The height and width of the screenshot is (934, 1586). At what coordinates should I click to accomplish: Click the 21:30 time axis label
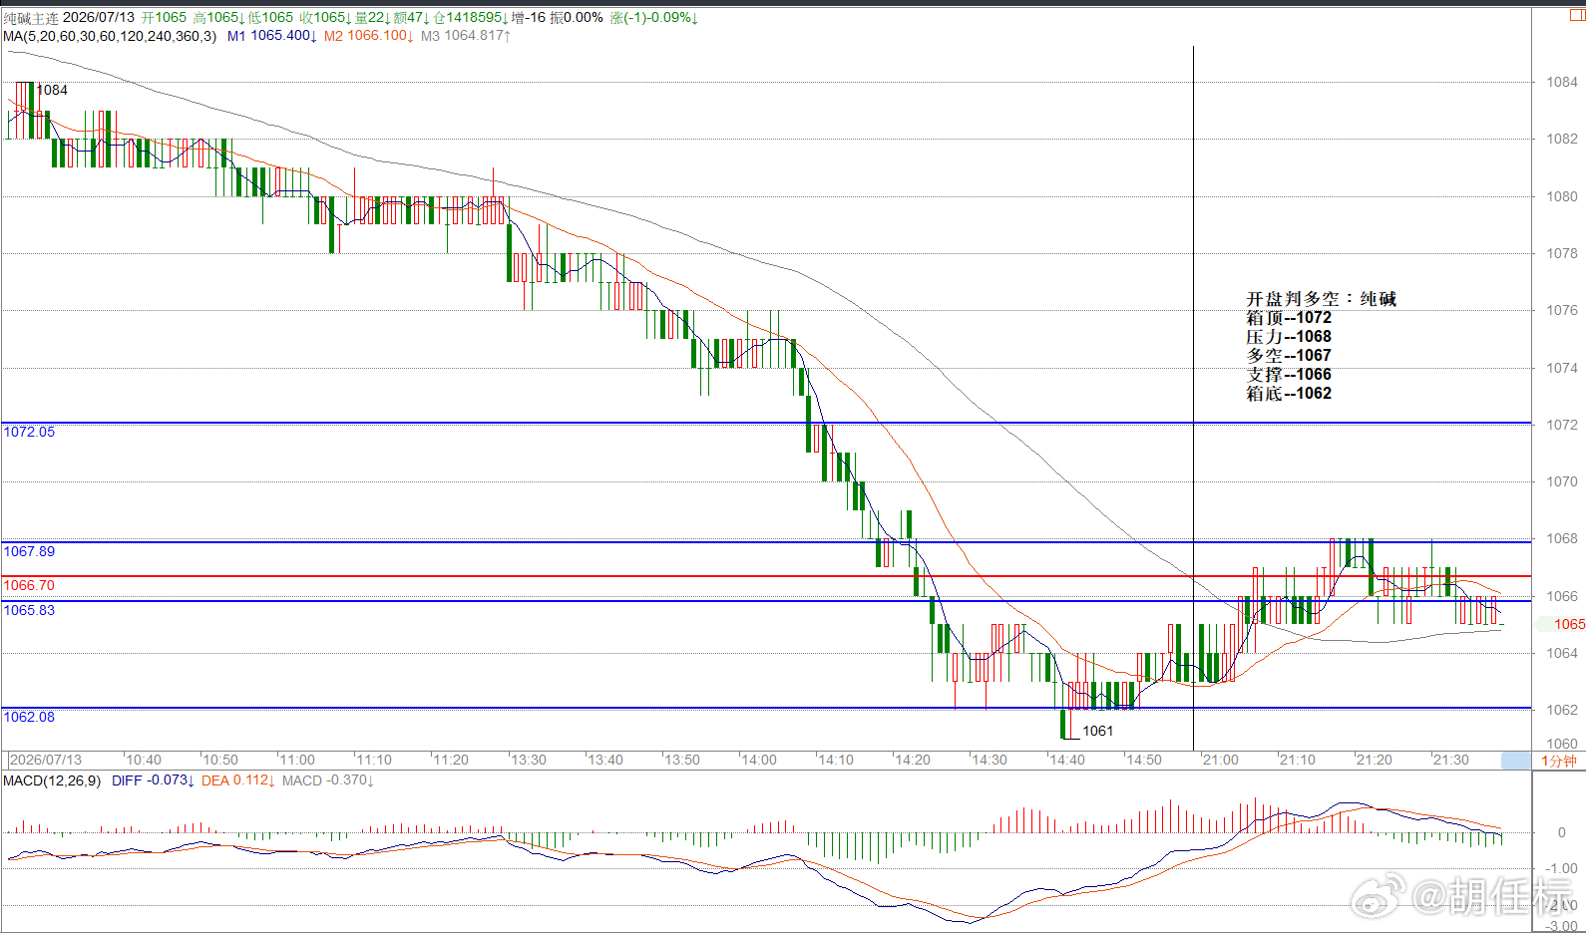click(x=1451, y=760)
